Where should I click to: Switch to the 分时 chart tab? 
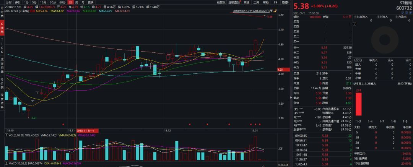9,2
